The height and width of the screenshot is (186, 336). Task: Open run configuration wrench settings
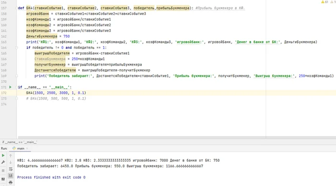(x=3, y=162)
